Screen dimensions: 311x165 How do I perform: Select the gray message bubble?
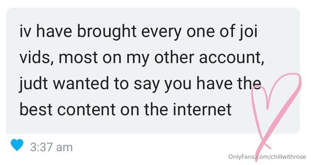[x=153, y=71]
